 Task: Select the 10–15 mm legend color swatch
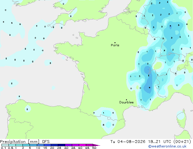click(x=40, y=145)
